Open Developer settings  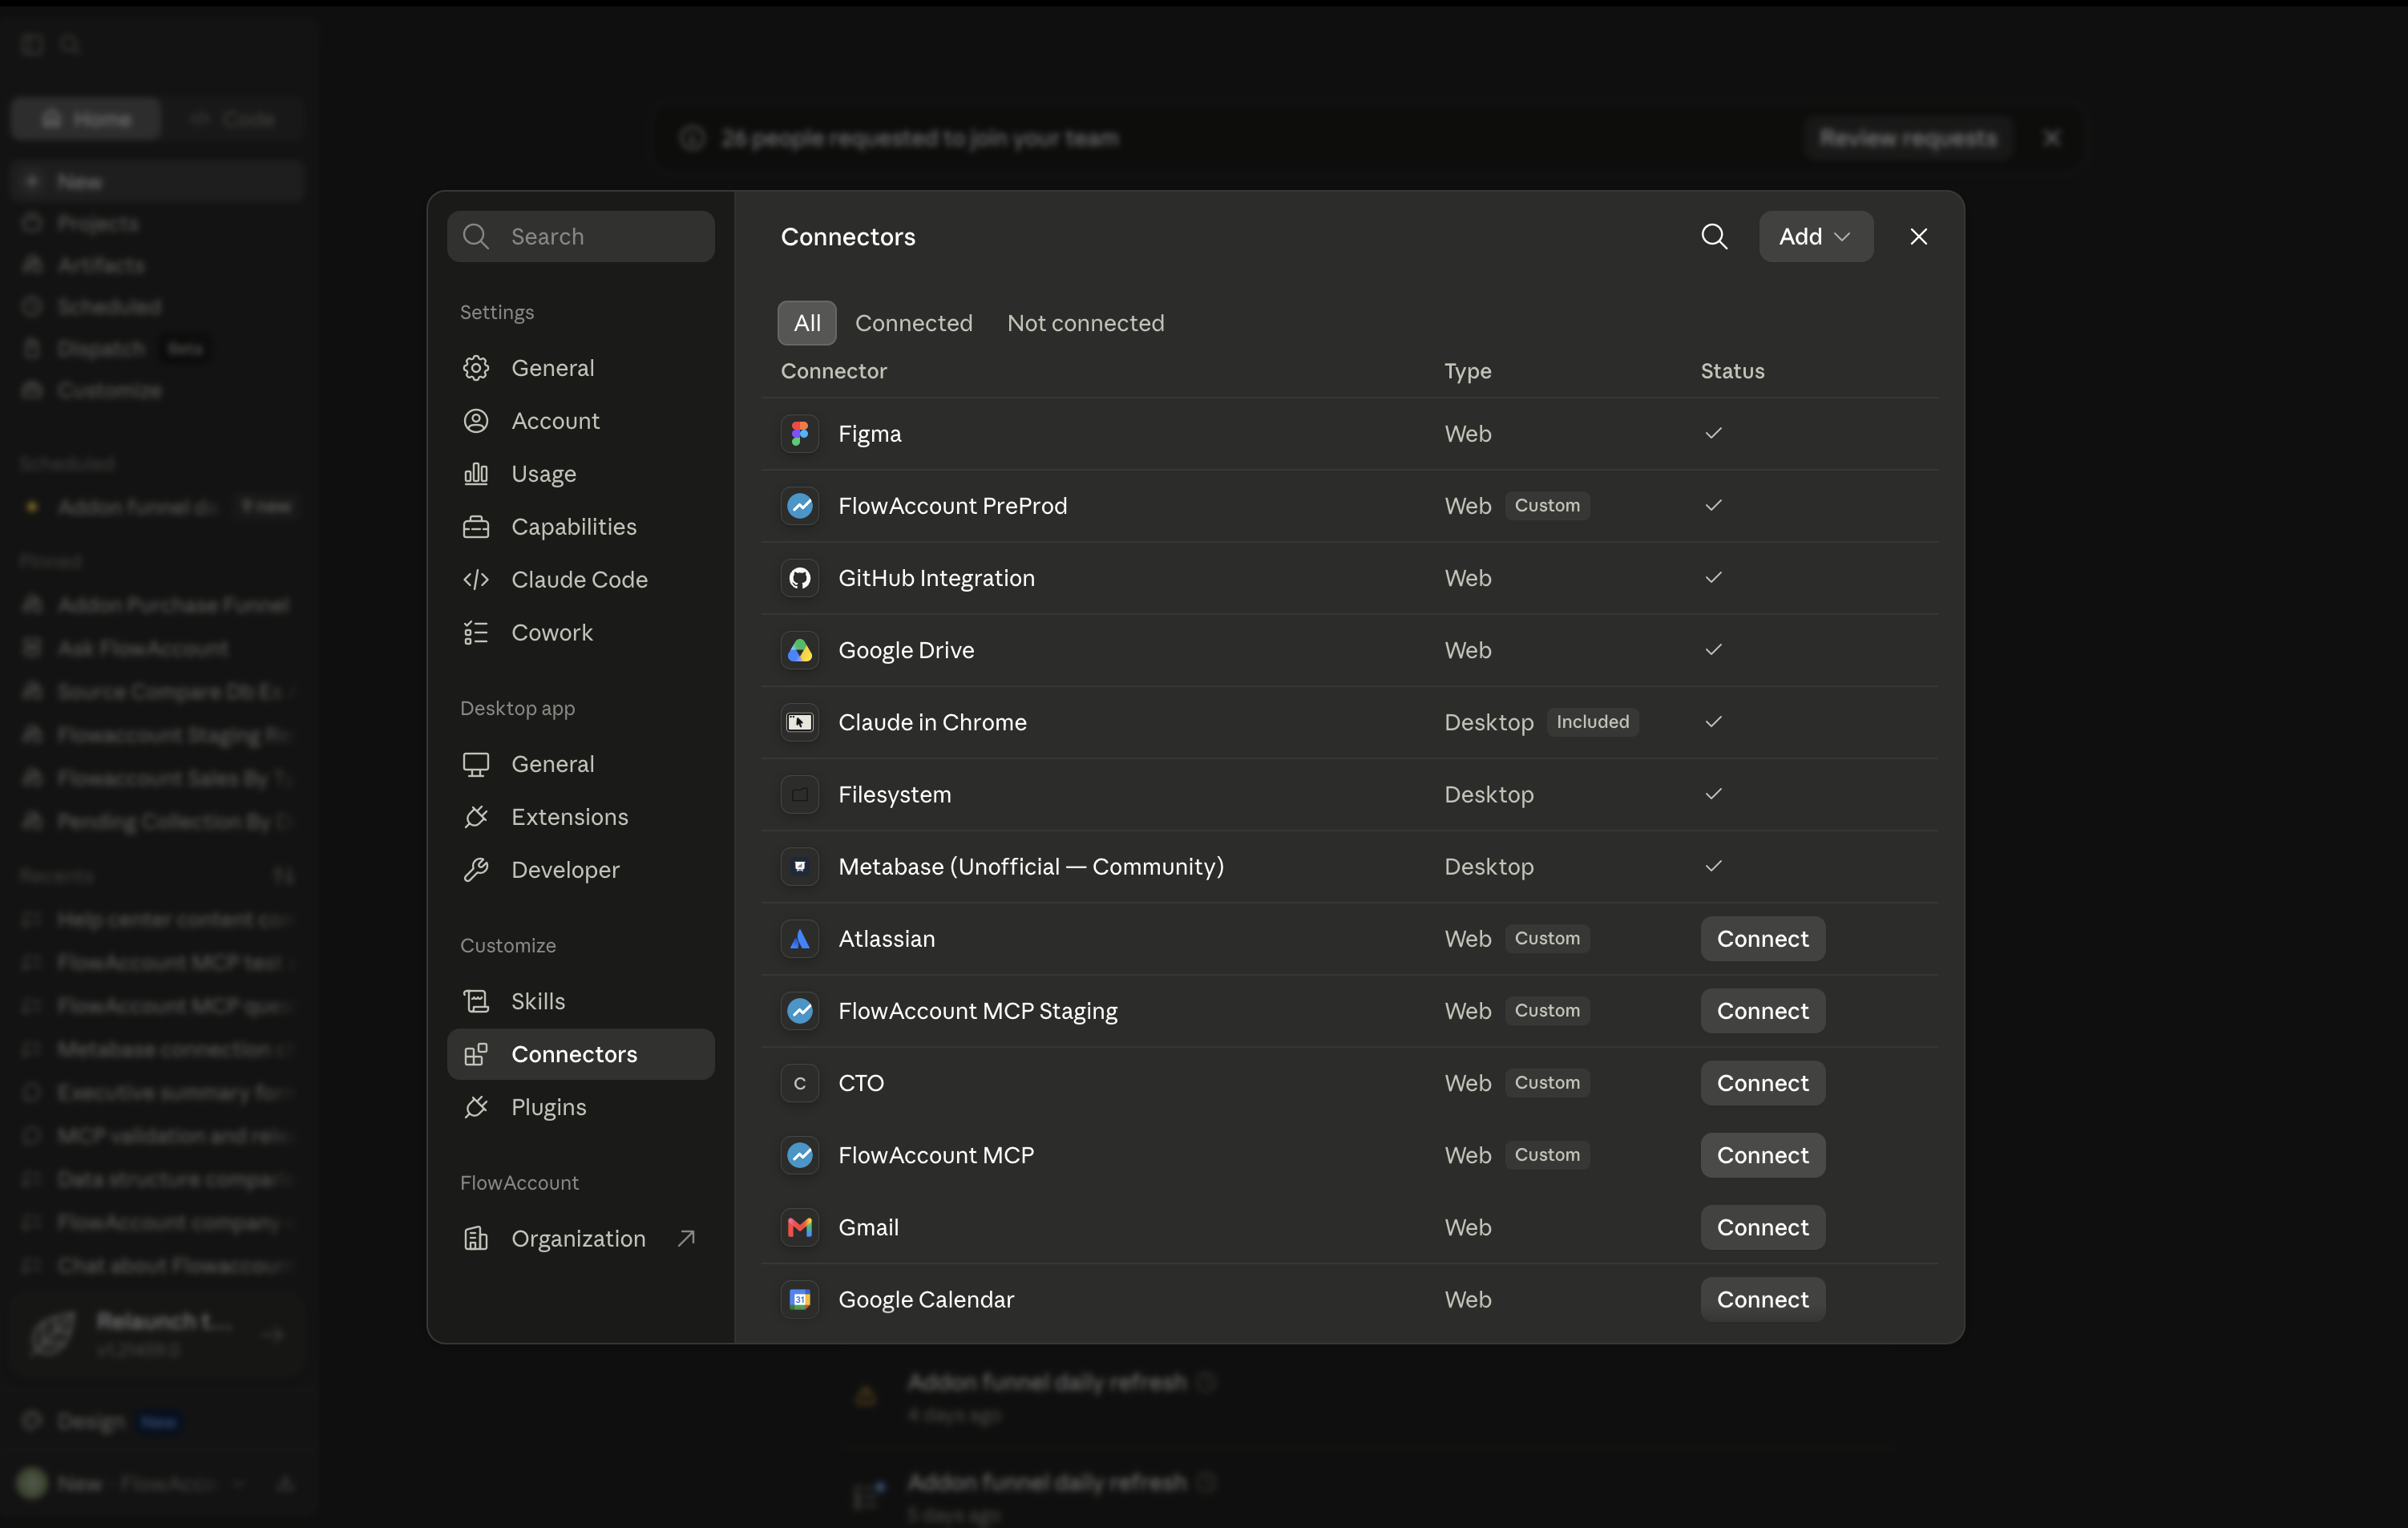coord(580,870)
